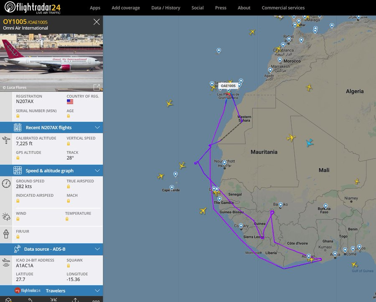Click the A1AC1A ICAO address
The image size is (376, 302).
pyautogui.click(x=25, y=266)
